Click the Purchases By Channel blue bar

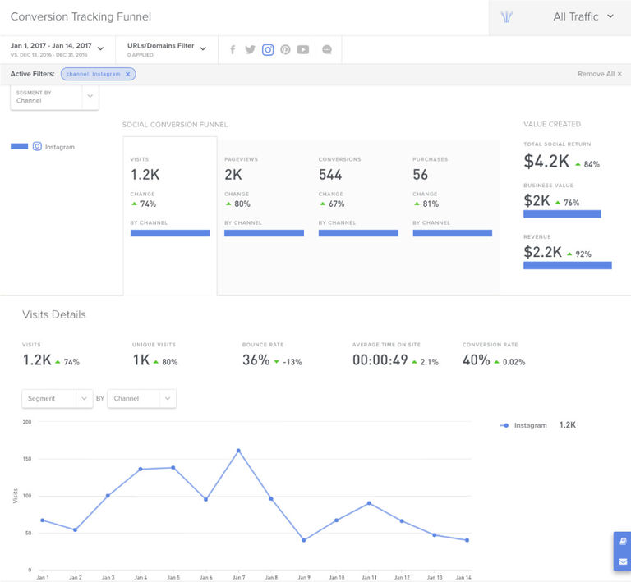pos(453,233)
